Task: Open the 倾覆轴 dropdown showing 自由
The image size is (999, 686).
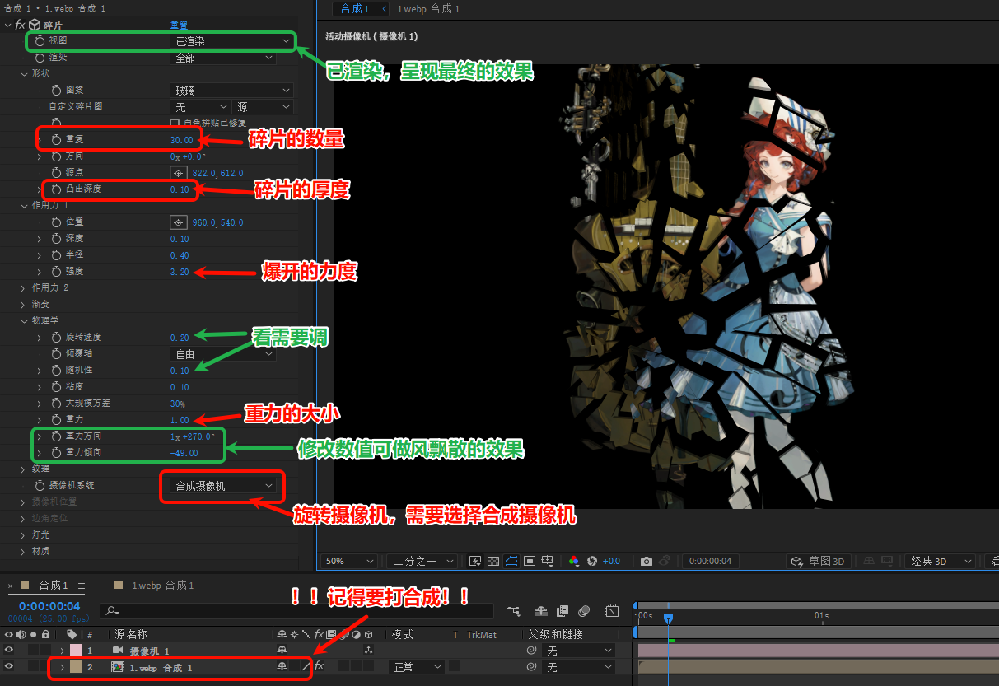Action: (224, 354)
